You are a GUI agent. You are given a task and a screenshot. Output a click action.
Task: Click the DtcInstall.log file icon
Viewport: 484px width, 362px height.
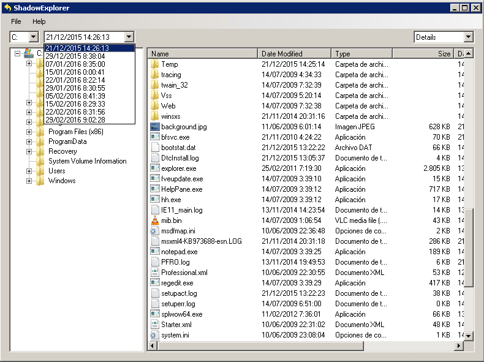coord(154,158)
